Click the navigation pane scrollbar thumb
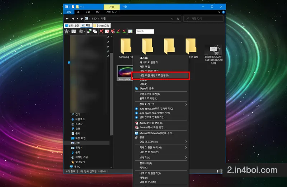 point(111,95)
